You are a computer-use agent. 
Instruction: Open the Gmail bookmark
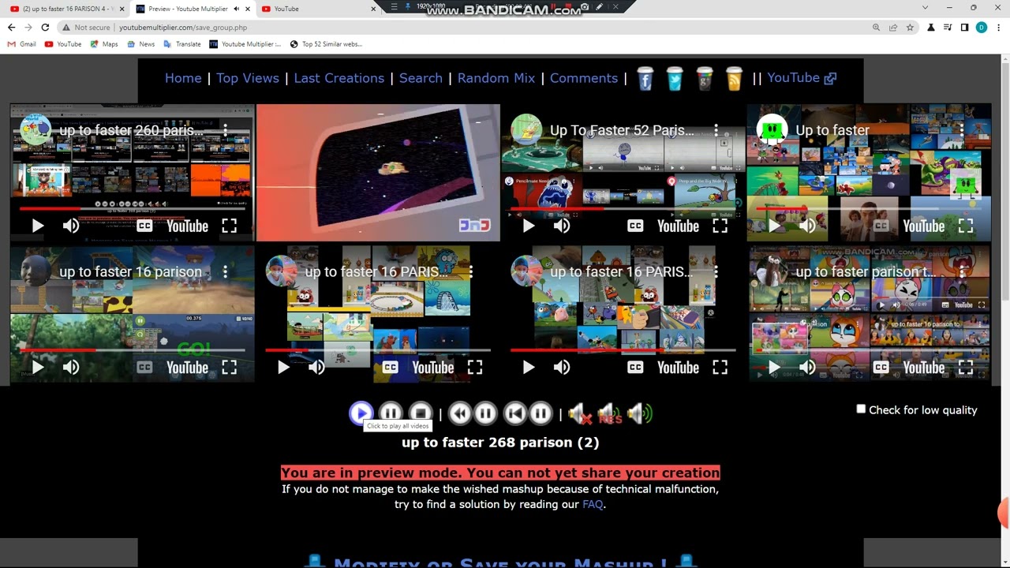pos(22,44)
